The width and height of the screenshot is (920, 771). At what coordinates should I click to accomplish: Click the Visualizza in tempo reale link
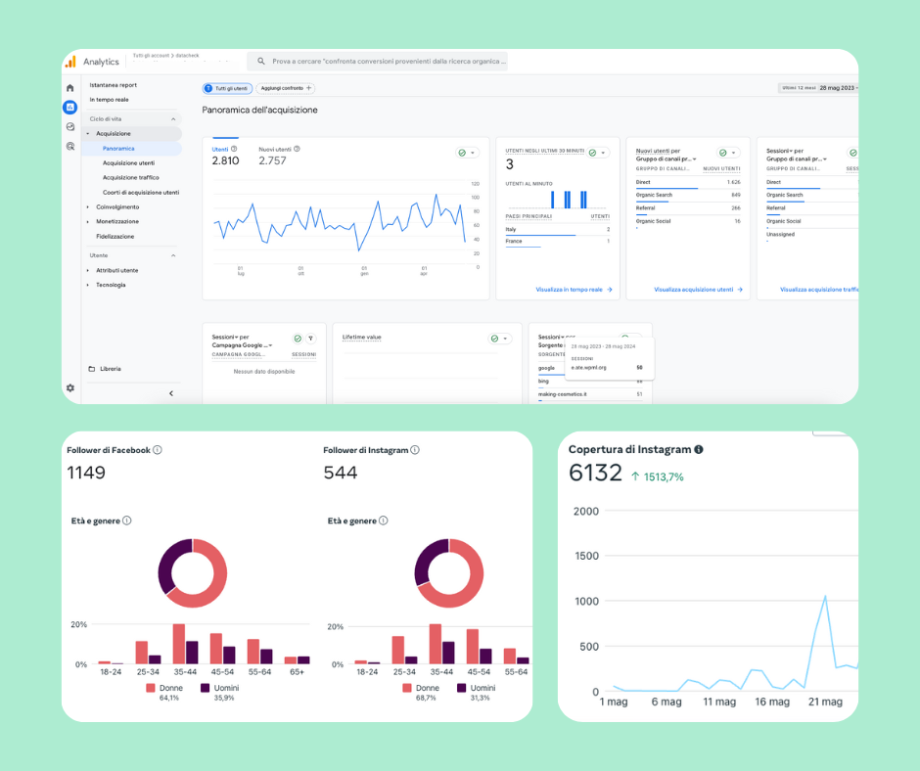point(574,290)
